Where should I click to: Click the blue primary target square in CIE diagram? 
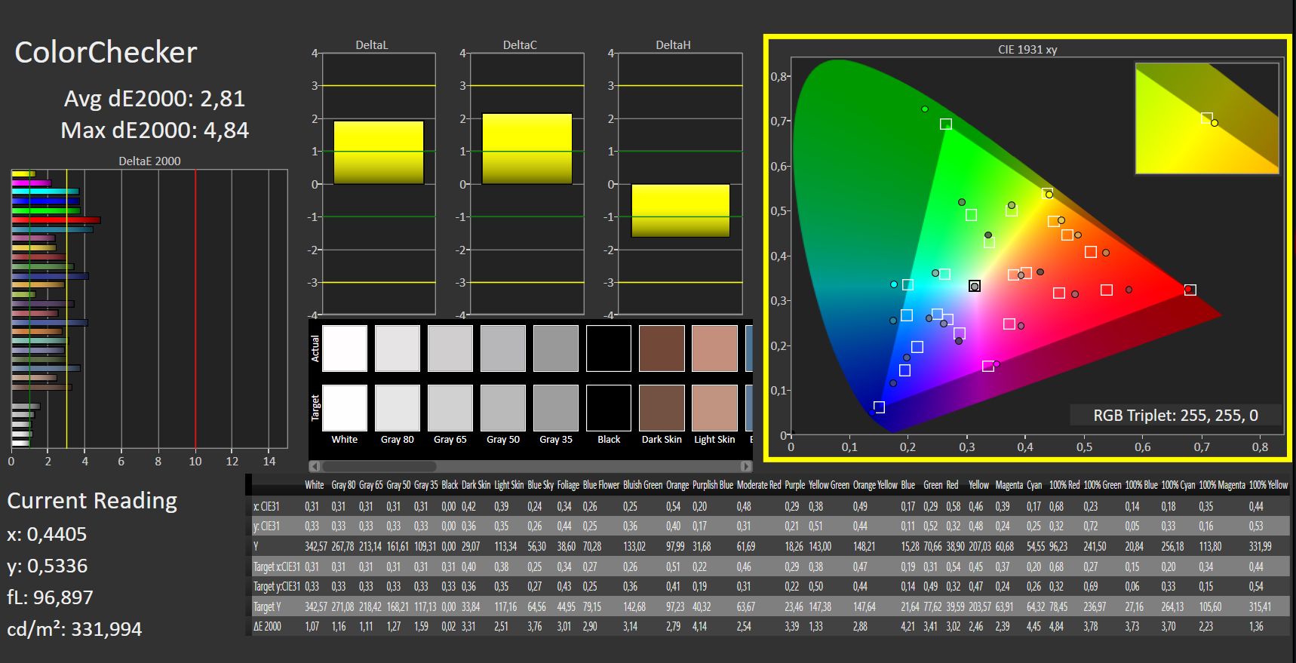click(x=879, y=407)
